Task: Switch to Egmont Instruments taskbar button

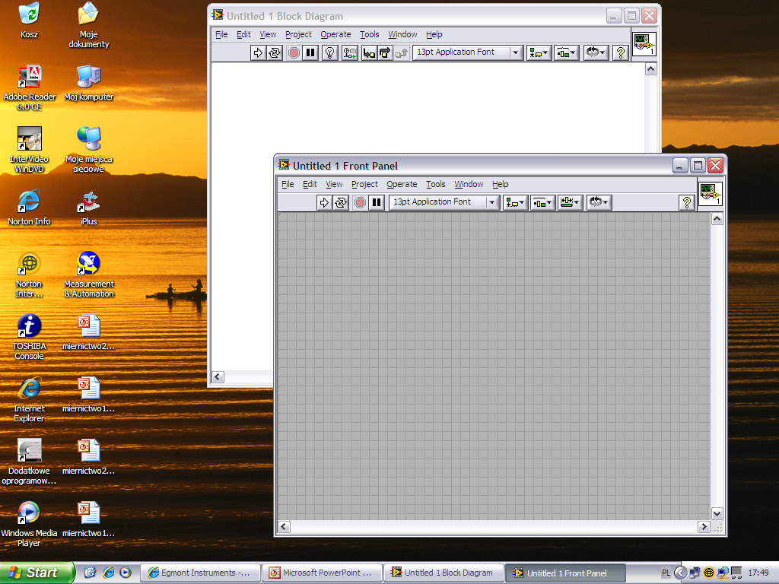Action: [x=200, y=573]
